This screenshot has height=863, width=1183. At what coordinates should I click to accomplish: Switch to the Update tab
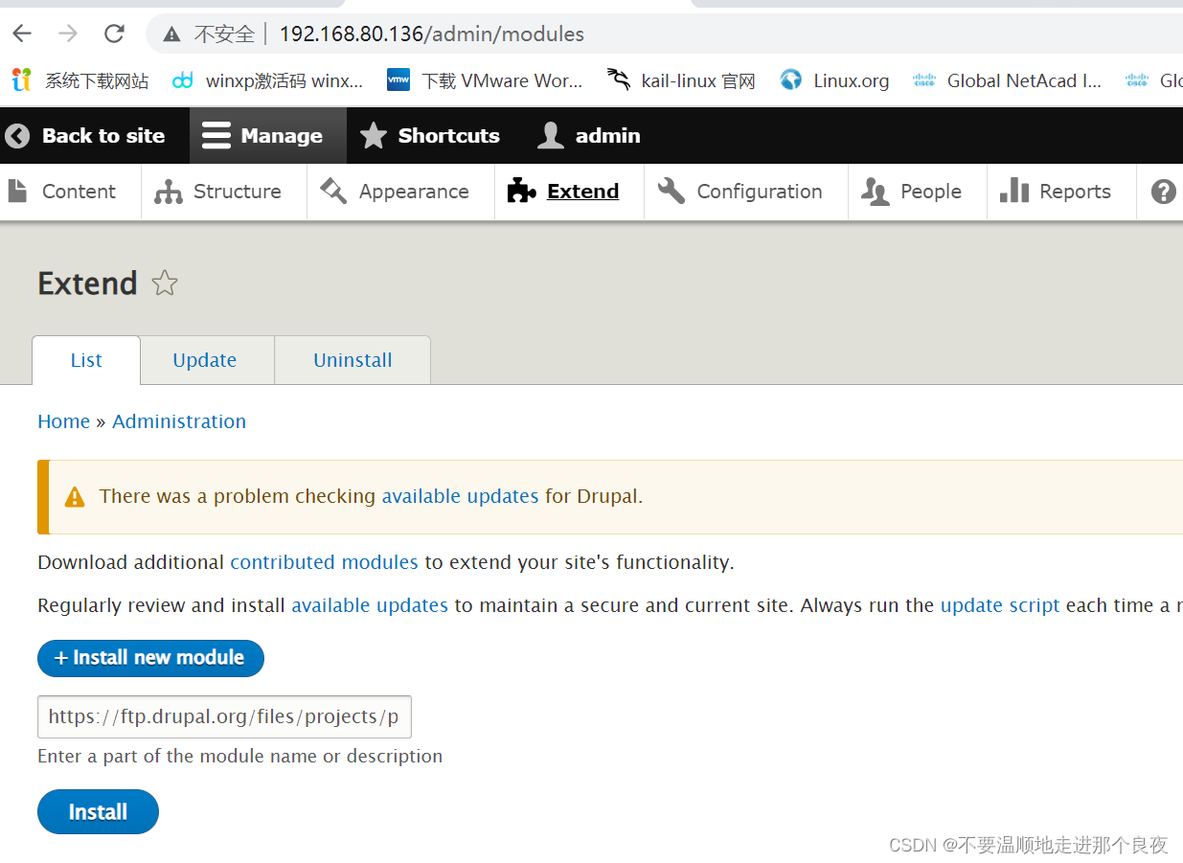(205, 360)
